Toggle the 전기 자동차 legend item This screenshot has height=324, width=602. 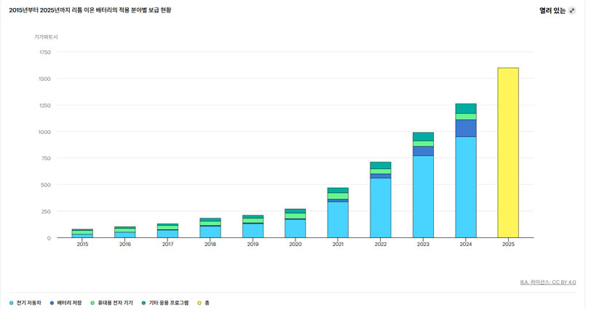(25, 303)
